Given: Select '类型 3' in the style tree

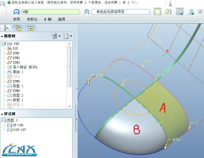Looking at the screenshot, I should [9, 120].
